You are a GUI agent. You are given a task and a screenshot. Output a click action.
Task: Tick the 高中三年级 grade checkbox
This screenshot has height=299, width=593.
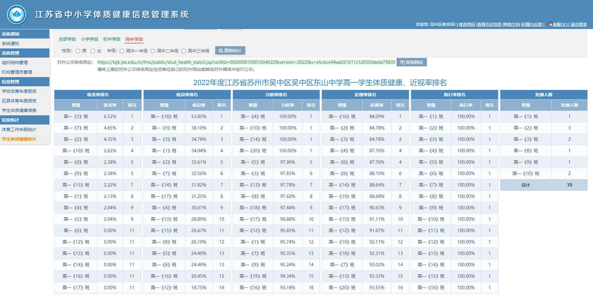(183, 51)
